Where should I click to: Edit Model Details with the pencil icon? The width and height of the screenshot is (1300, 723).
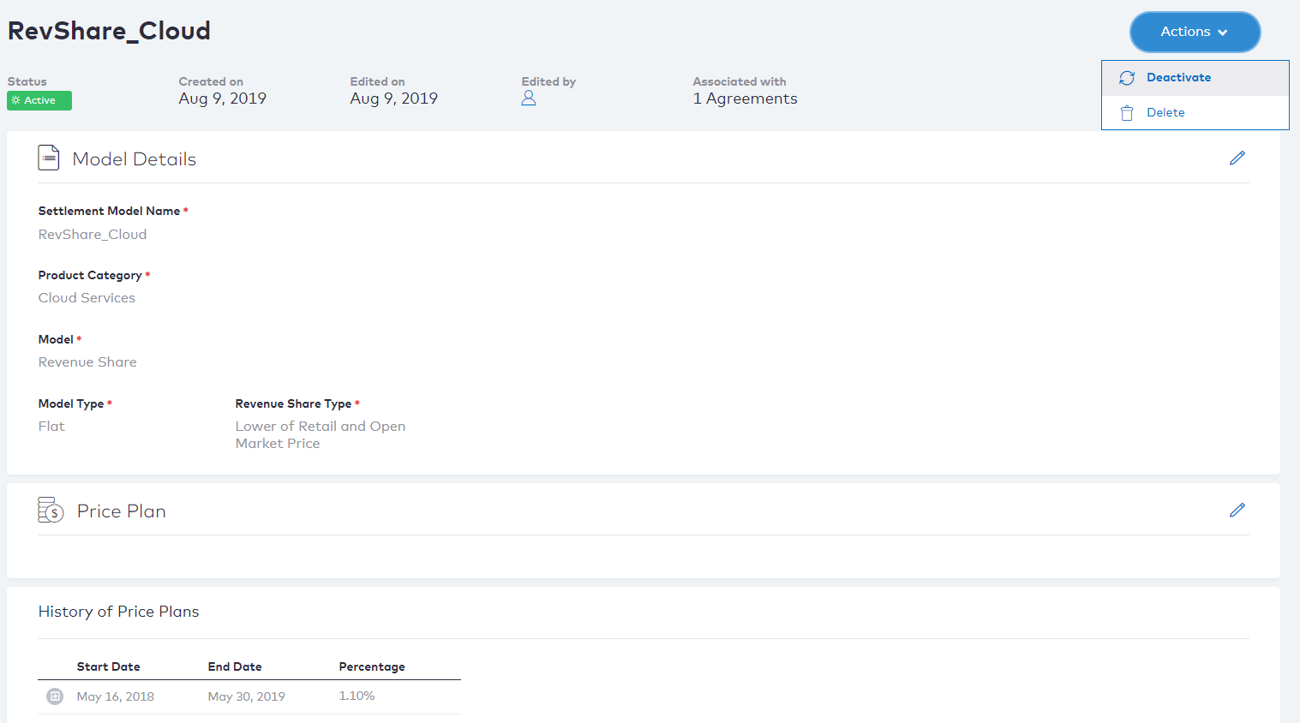(x=1237, y=158)
